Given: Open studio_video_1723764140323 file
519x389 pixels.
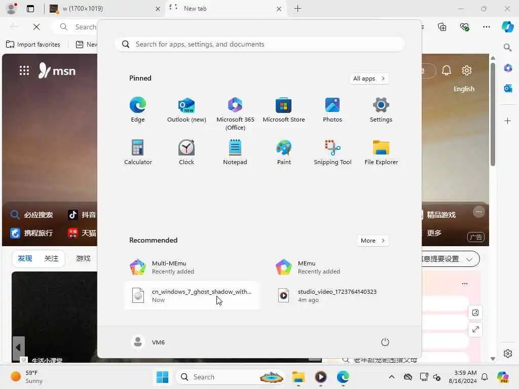Looking at the screenshot, I should click(x=338, y=295).
